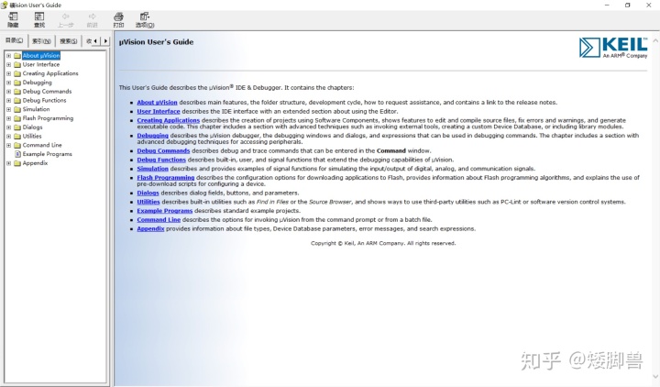Click the Simulation folder icon
Screen dimensions: 660x387
(x=17, y=109)
